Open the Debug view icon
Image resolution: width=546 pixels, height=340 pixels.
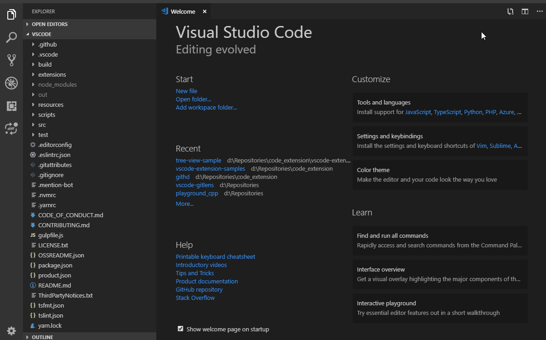pyautogui.click(x=11, y=83)
